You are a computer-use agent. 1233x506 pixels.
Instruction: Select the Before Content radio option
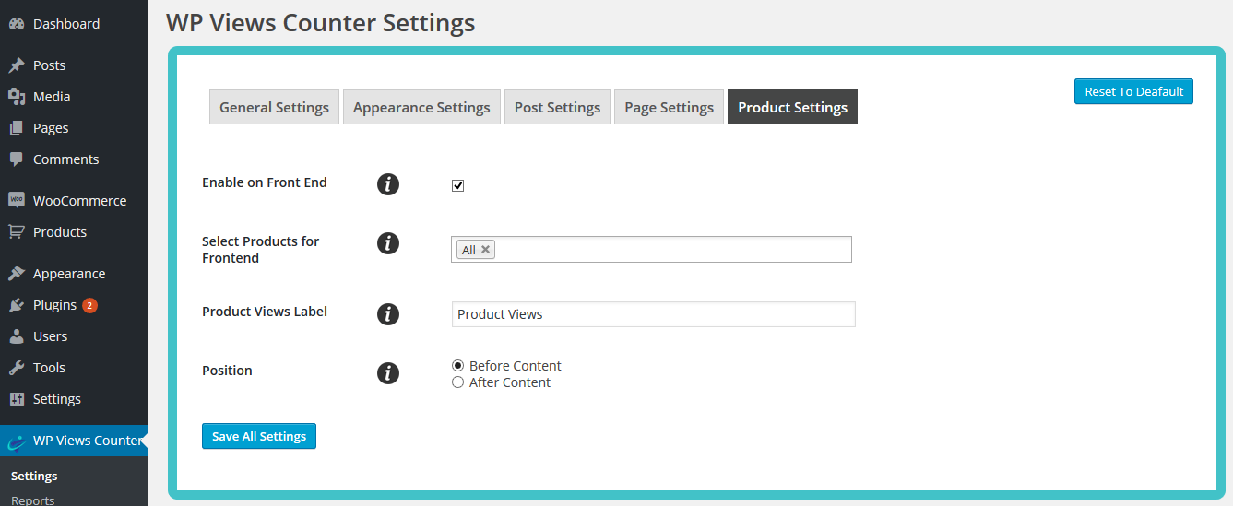(458, 366)
